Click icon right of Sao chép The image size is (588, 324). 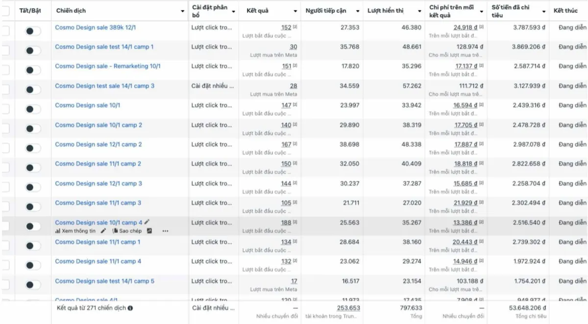[149, 231]
